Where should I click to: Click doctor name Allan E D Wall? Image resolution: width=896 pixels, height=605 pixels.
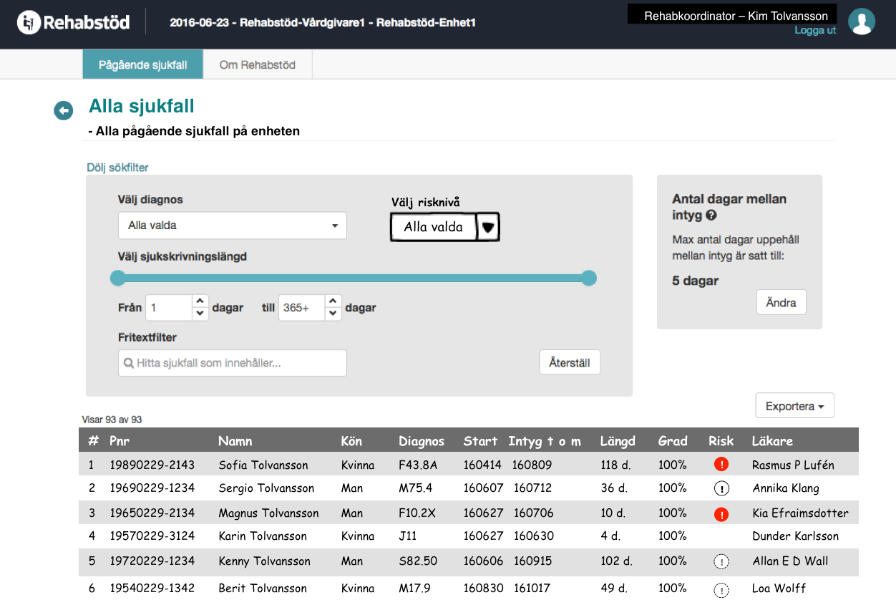[790, 561]
